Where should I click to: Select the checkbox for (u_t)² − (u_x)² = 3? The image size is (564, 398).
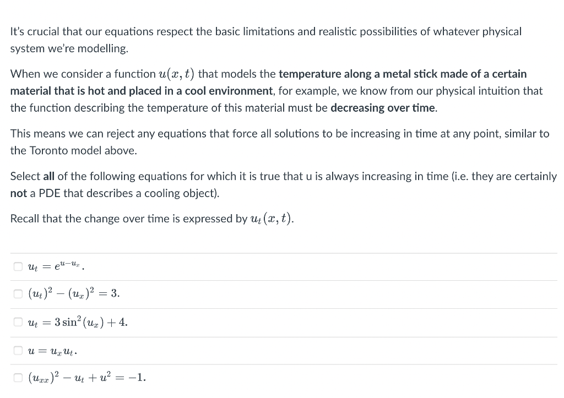[x=18, y=294]
